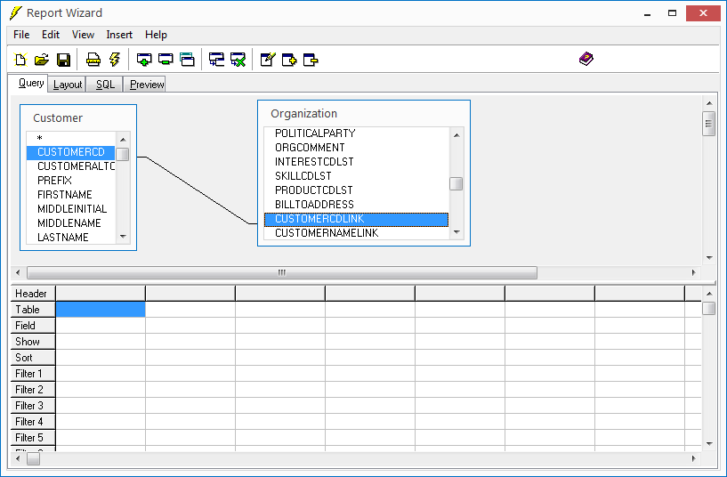Image resolution: width=727 pixels, height=477 pixels.
Task: Click diagram pane scroll down arrow
Action: coord(709,258)
